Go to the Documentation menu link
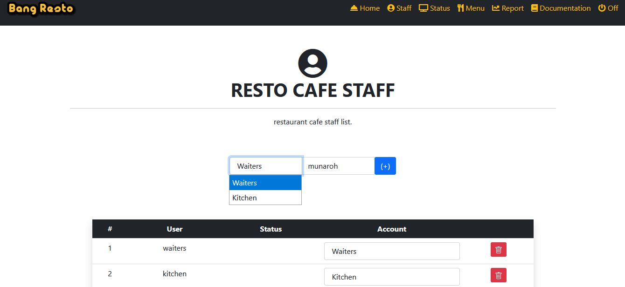The height and width of the screenshot is (287, 625). point(561,8)
